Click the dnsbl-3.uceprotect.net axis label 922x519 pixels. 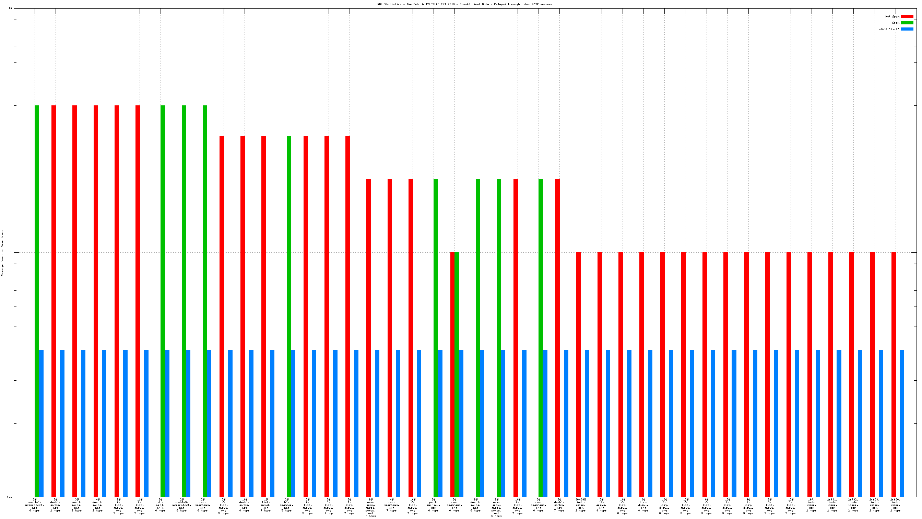pyautogui.click(x=182, y=505)
